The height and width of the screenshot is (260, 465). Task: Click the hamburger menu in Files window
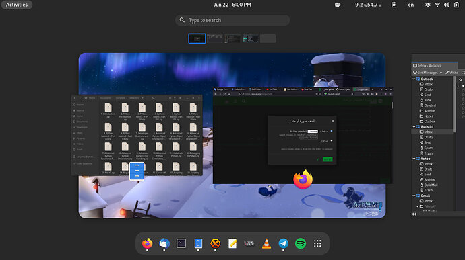tap(181, 98)
